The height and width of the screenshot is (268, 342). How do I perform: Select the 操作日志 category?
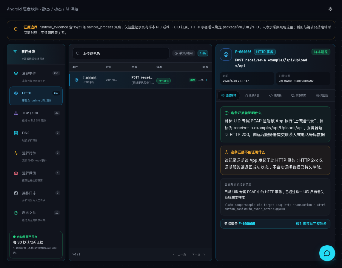pos(36,196)
